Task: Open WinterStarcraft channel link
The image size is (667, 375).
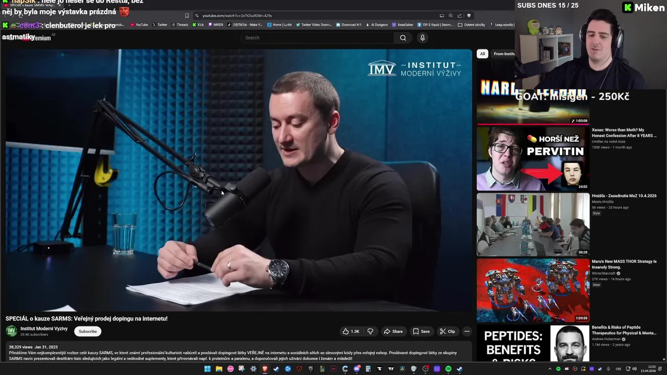Action: click(x=603, y=273)
